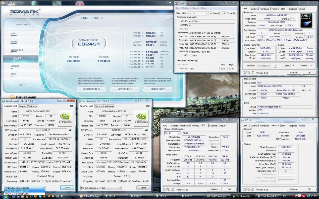Click Validate in CPU-Z processor window

click(294, 73)
